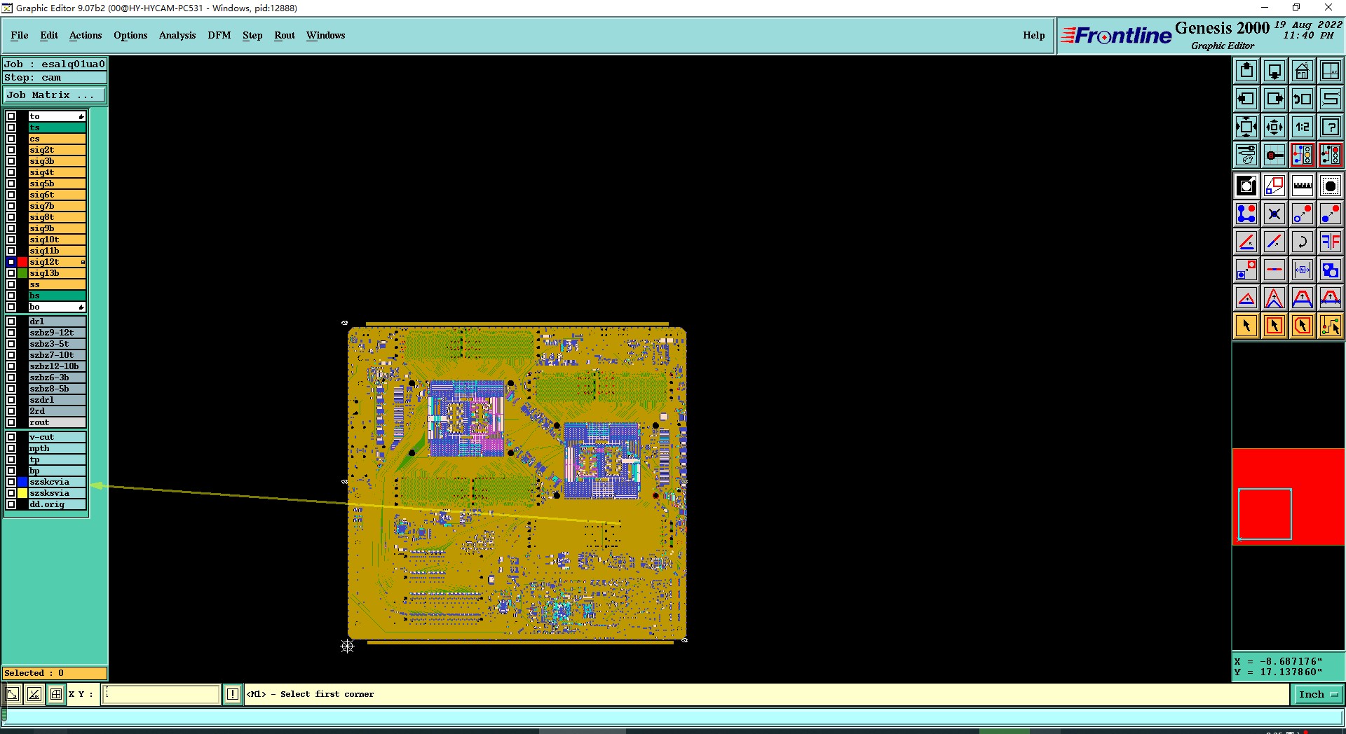Click the net select tool icon
The width and height of the screenshot is (1346, 734).
[1331, 326]
